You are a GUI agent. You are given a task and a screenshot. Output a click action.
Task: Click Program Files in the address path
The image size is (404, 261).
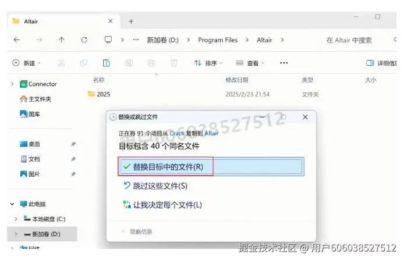coord(218,40)
